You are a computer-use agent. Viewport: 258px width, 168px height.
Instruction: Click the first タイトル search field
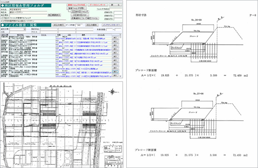tap(49, 32)
